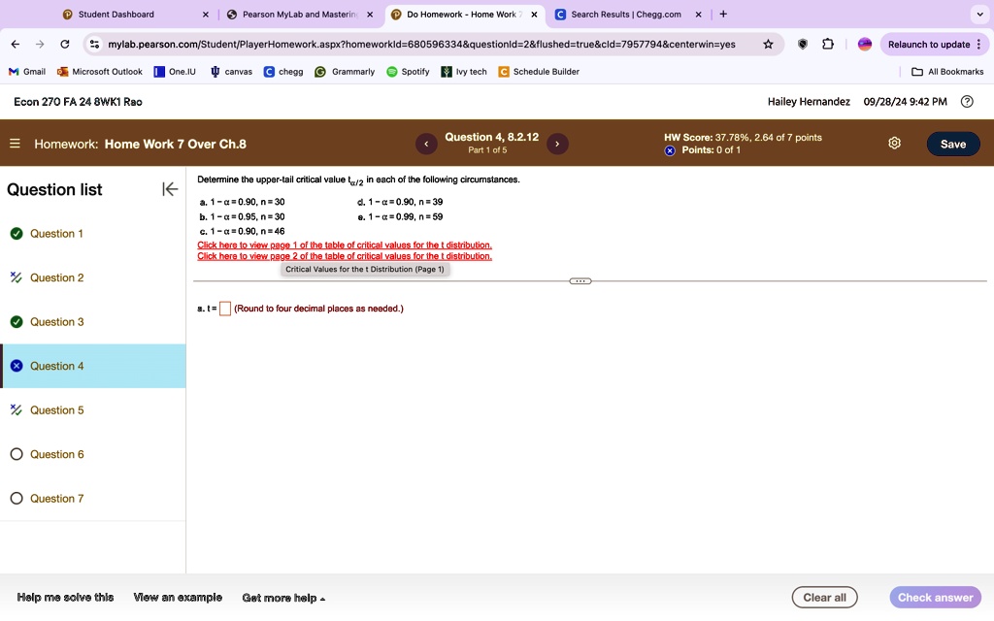Open the homework hamburger menu
This screenshot has height=621, width=994.
tap(16, 144)
